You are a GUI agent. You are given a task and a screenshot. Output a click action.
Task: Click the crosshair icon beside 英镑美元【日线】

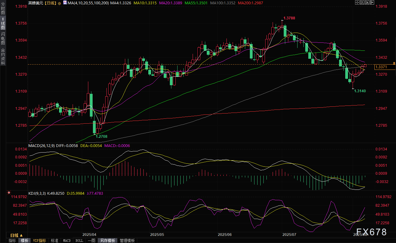(59, 2)
